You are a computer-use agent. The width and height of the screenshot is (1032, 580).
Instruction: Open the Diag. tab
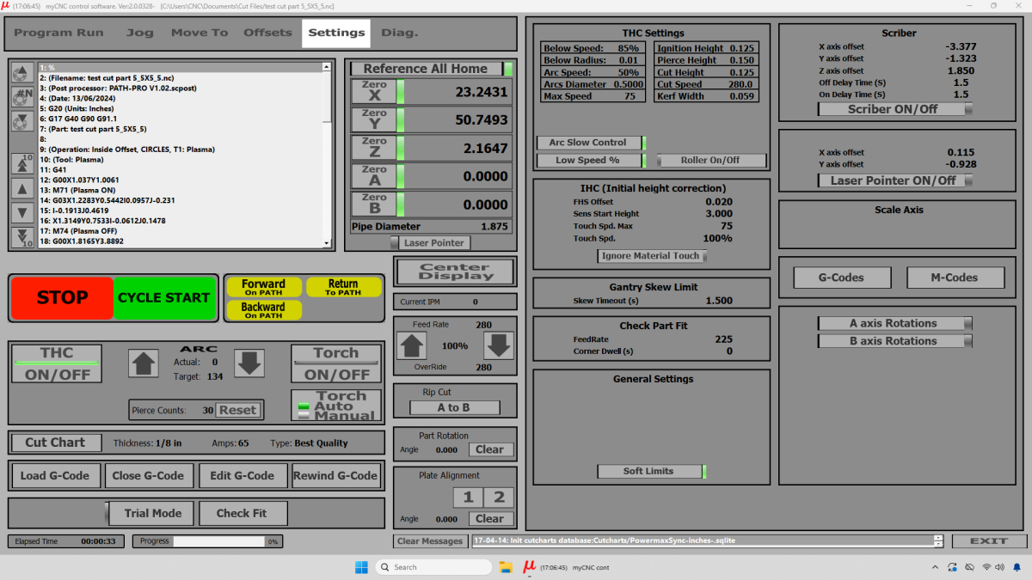(x=399, y=33)
